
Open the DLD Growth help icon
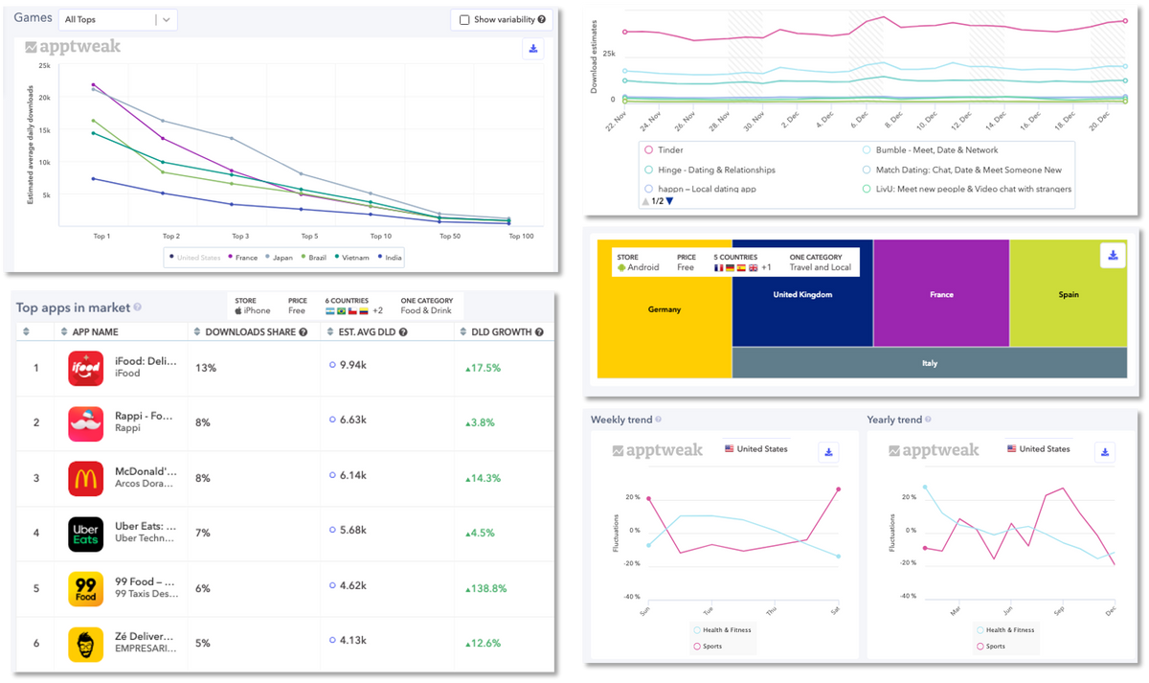(539, 331)
